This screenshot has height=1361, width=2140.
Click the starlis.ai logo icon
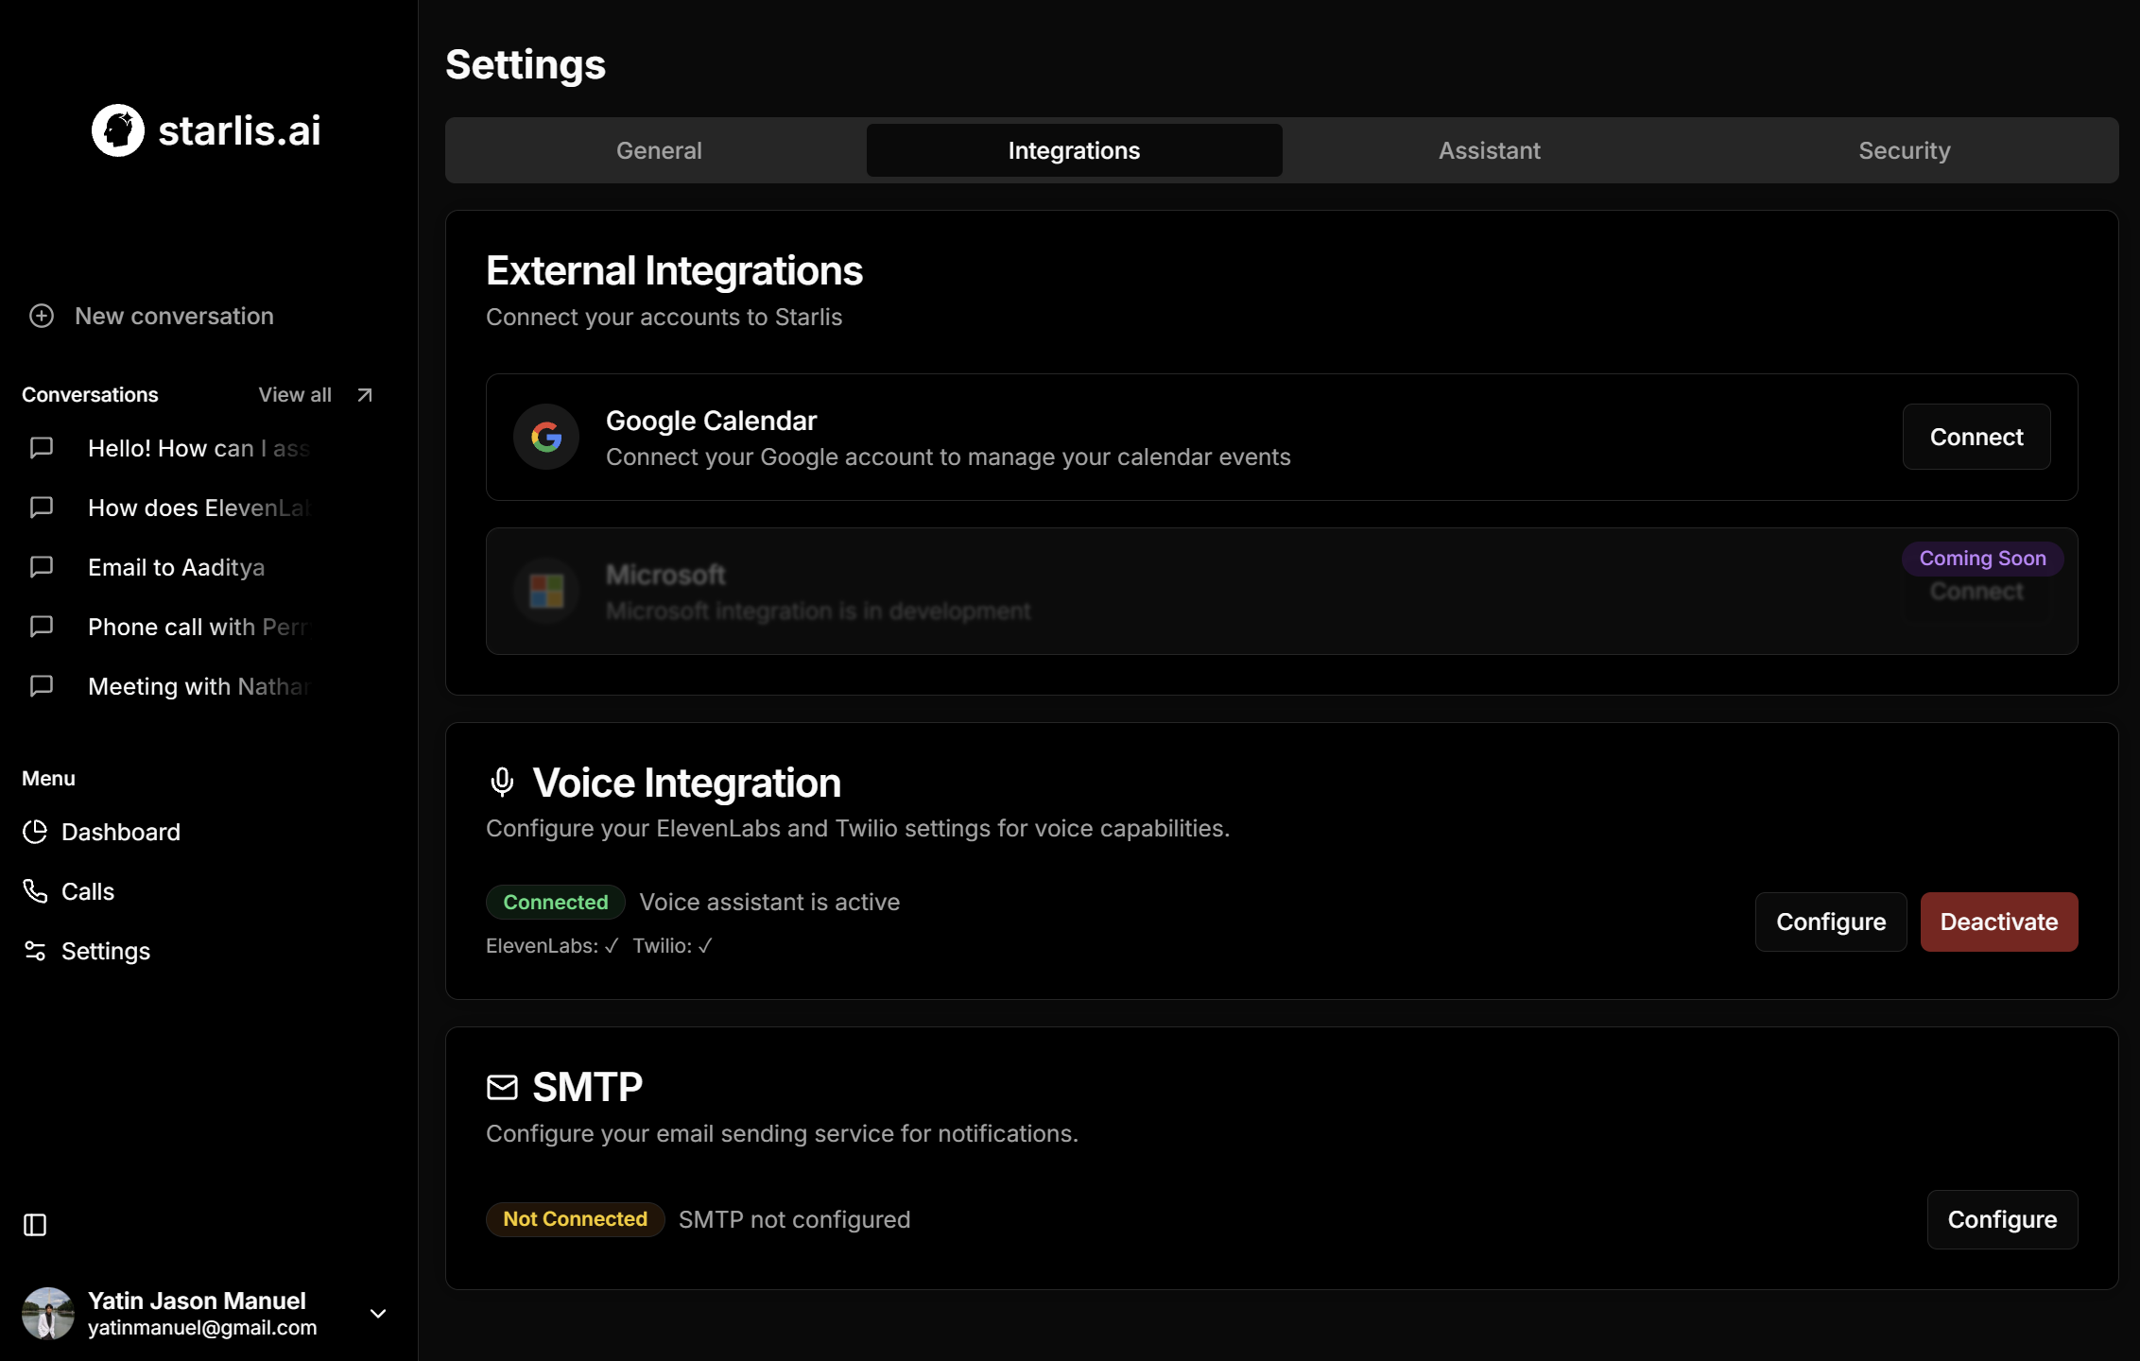pos(118,130)
